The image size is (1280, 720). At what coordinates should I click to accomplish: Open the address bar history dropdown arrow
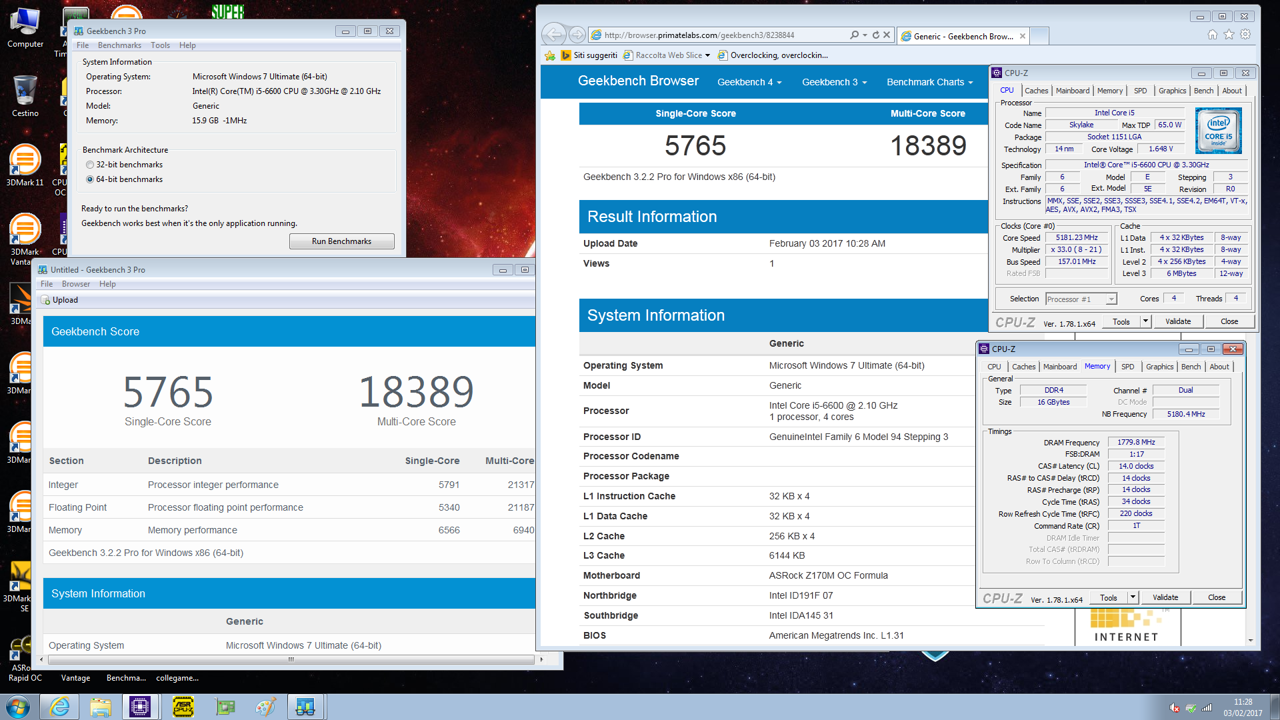[x=865, y=35]
